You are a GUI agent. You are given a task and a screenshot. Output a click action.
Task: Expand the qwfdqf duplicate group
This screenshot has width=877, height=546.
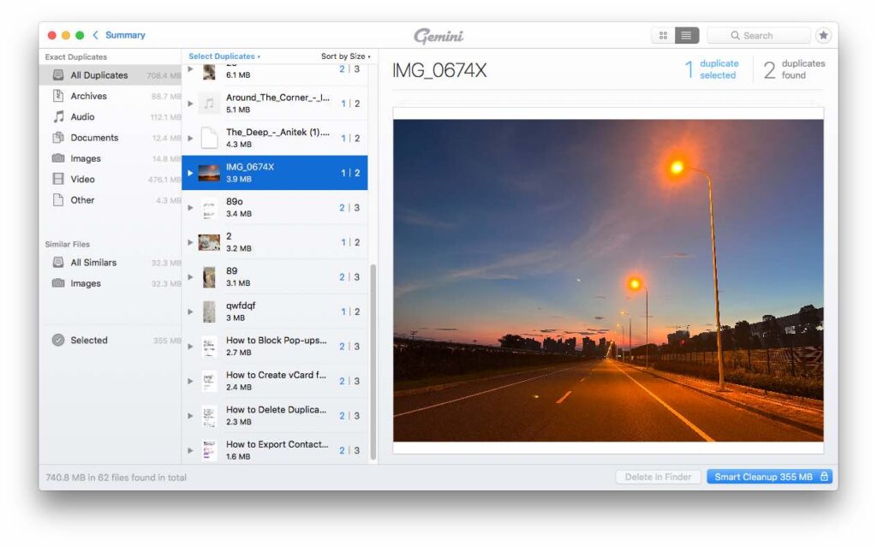click(x=191, y=312)
